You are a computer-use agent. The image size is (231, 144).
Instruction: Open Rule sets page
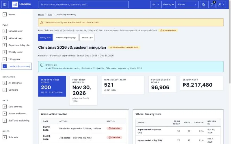tap(16, 137)
